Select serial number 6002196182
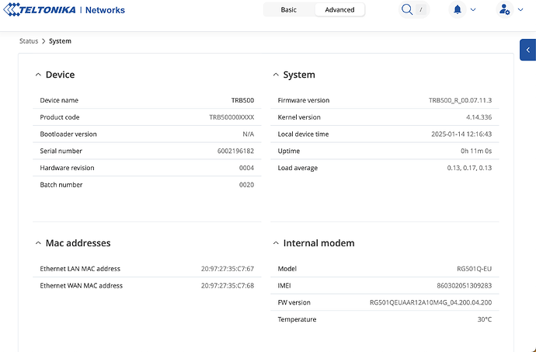The height and width of the screenshot is (352, 536). click(x=235, y=151)
